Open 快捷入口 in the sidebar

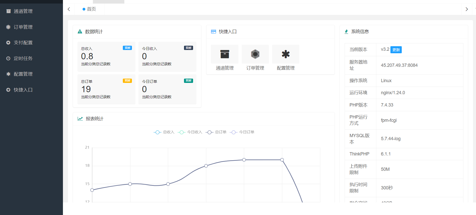click(31, 90)
